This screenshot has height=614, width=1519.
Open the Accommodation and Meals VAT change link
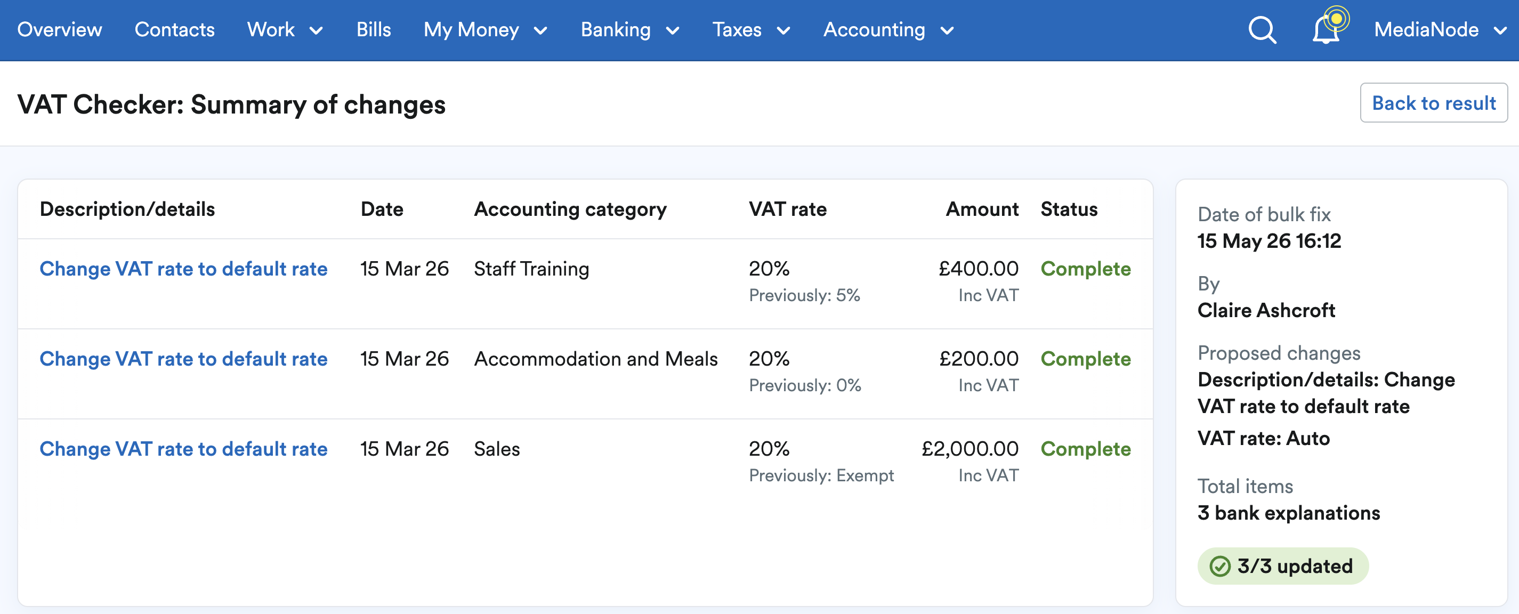tap(183, 359)
